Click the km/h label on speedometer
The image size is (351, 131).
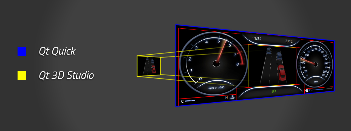316,81
